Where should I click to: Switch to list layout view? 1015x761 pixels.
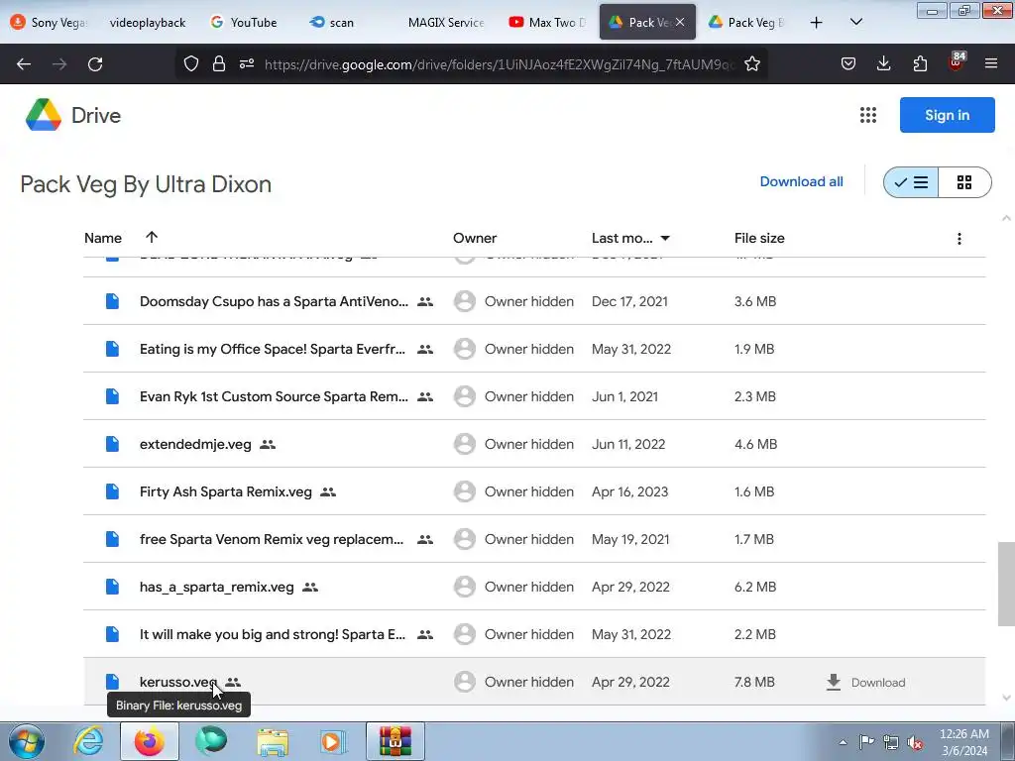pos(912,182)
